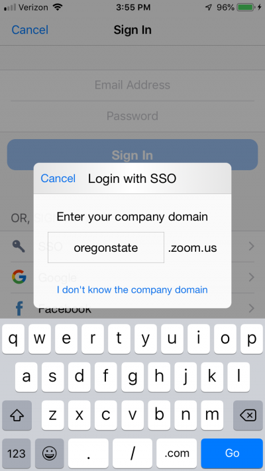Open I don't know the company domain
265x471 pixels.
click(x=132, y=289)
